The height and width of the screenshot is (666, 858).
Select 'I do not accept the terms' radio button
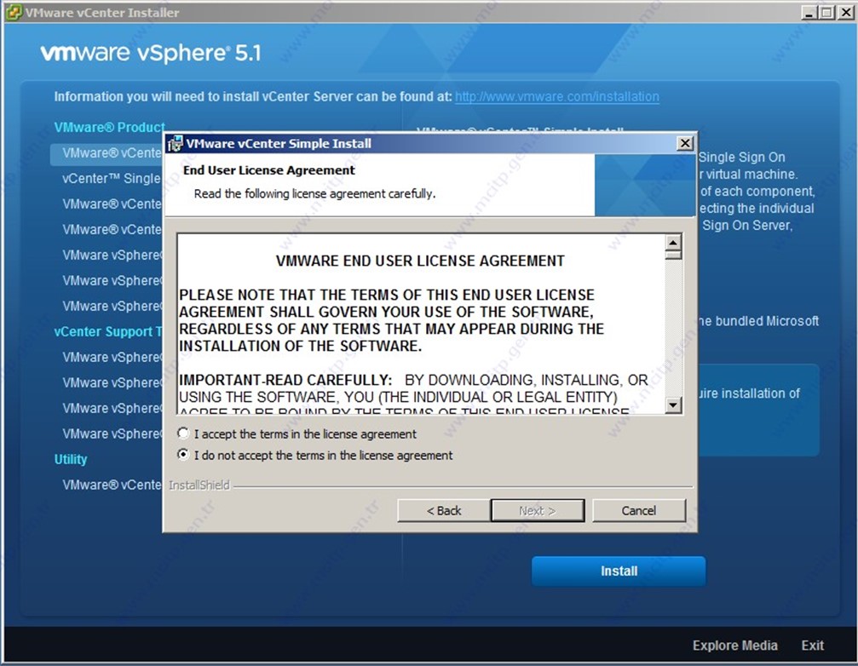pos(183,455)
